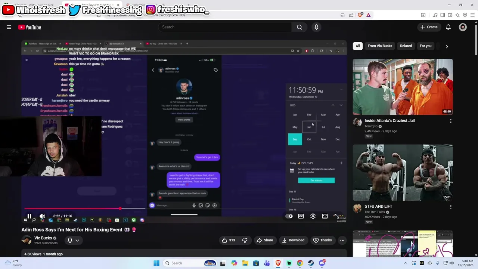
Task: Open Steam from the taskbar
Action: pyautogui.click(x=311, y=263)
